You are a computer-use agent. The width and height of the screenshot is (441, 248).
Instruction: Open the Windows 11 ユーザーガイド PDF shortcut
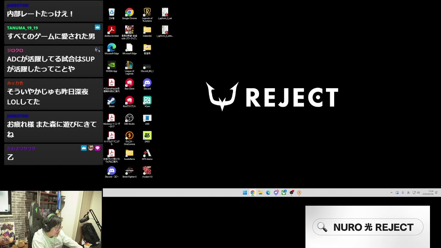pyautogui.click(x=112, y=121)
